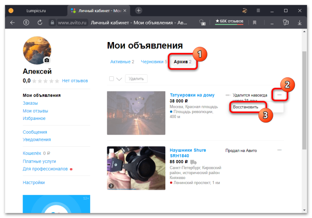Open the downloads arrow icon
312x218 pixels.
point(300,23)
